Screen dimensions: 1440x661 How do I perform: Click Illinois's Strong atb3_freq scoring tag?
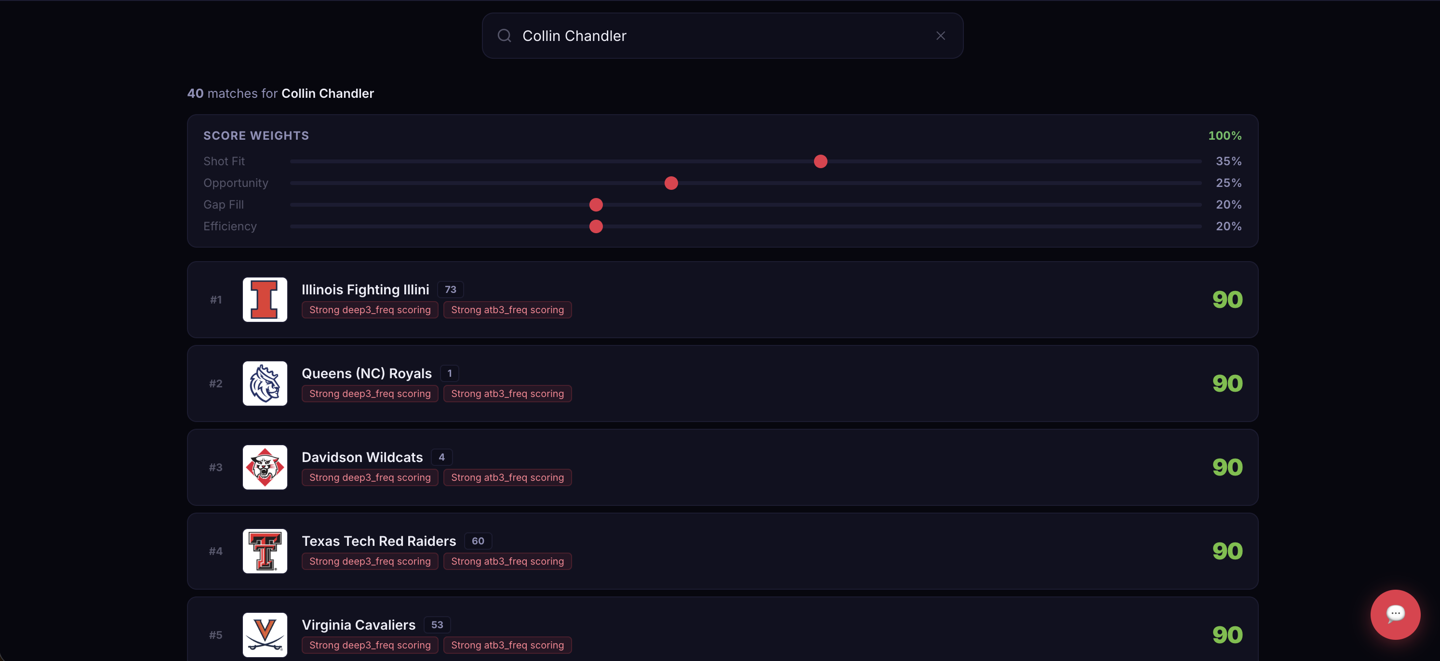(507, 310)
